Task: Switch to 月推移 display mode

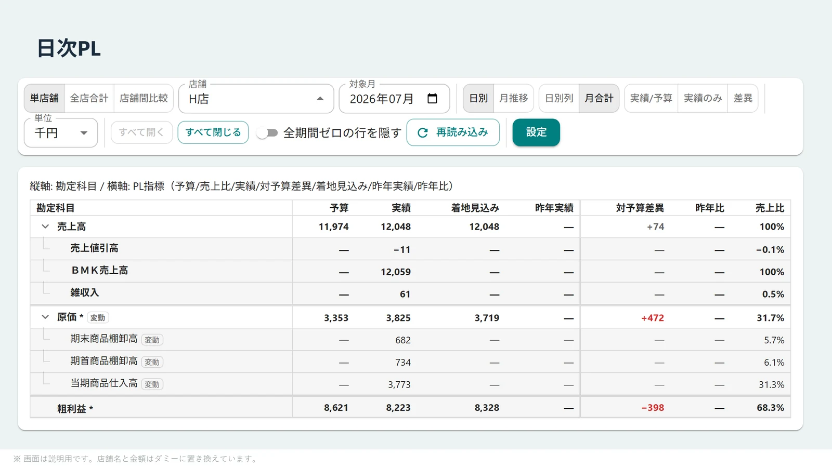Action: 514,98
